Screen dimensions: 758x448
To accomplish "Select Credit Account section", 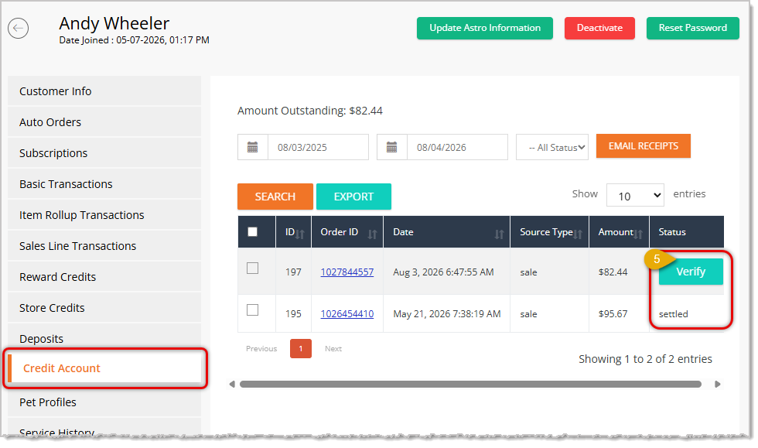I will [x=104, y=368].
